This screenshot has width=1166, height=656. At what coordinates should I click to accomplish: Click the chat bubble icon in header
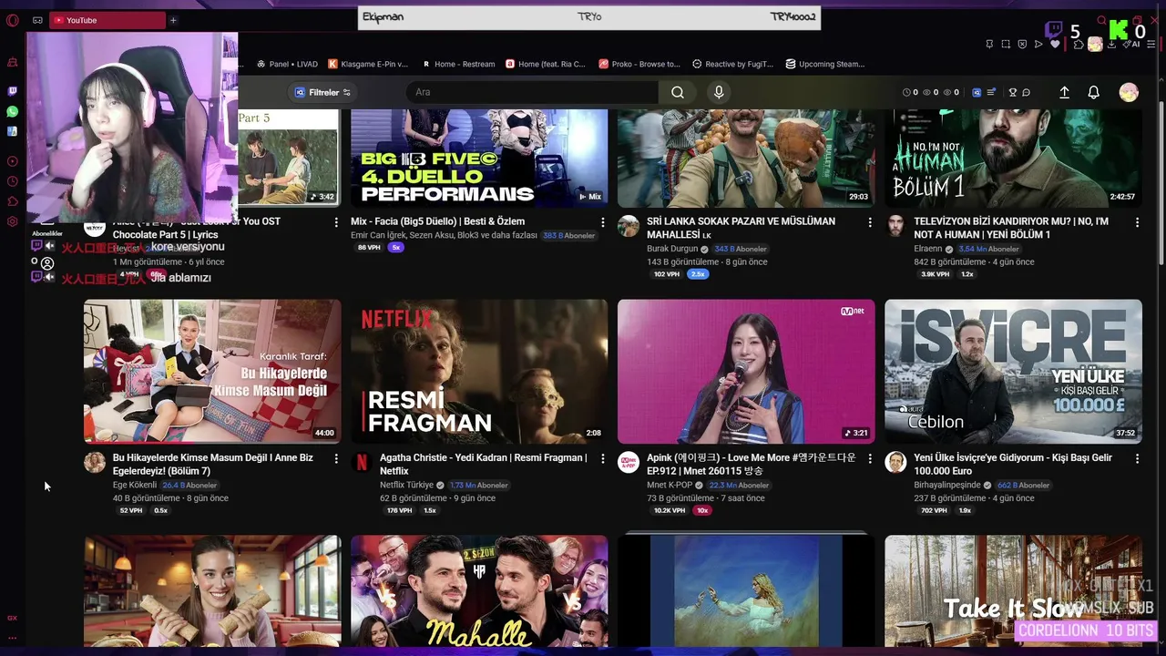click(1026, 92)
